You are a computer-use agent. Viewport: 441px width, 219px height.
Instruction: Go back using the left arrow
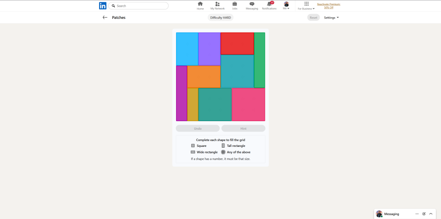point(105,17)
